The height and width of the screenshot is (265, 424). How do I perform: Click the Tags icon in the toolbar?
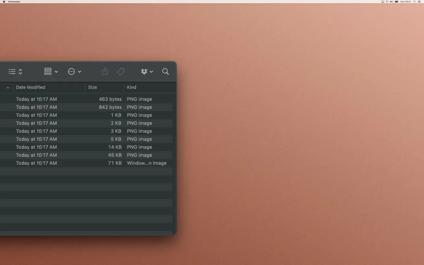click(121, 71)
